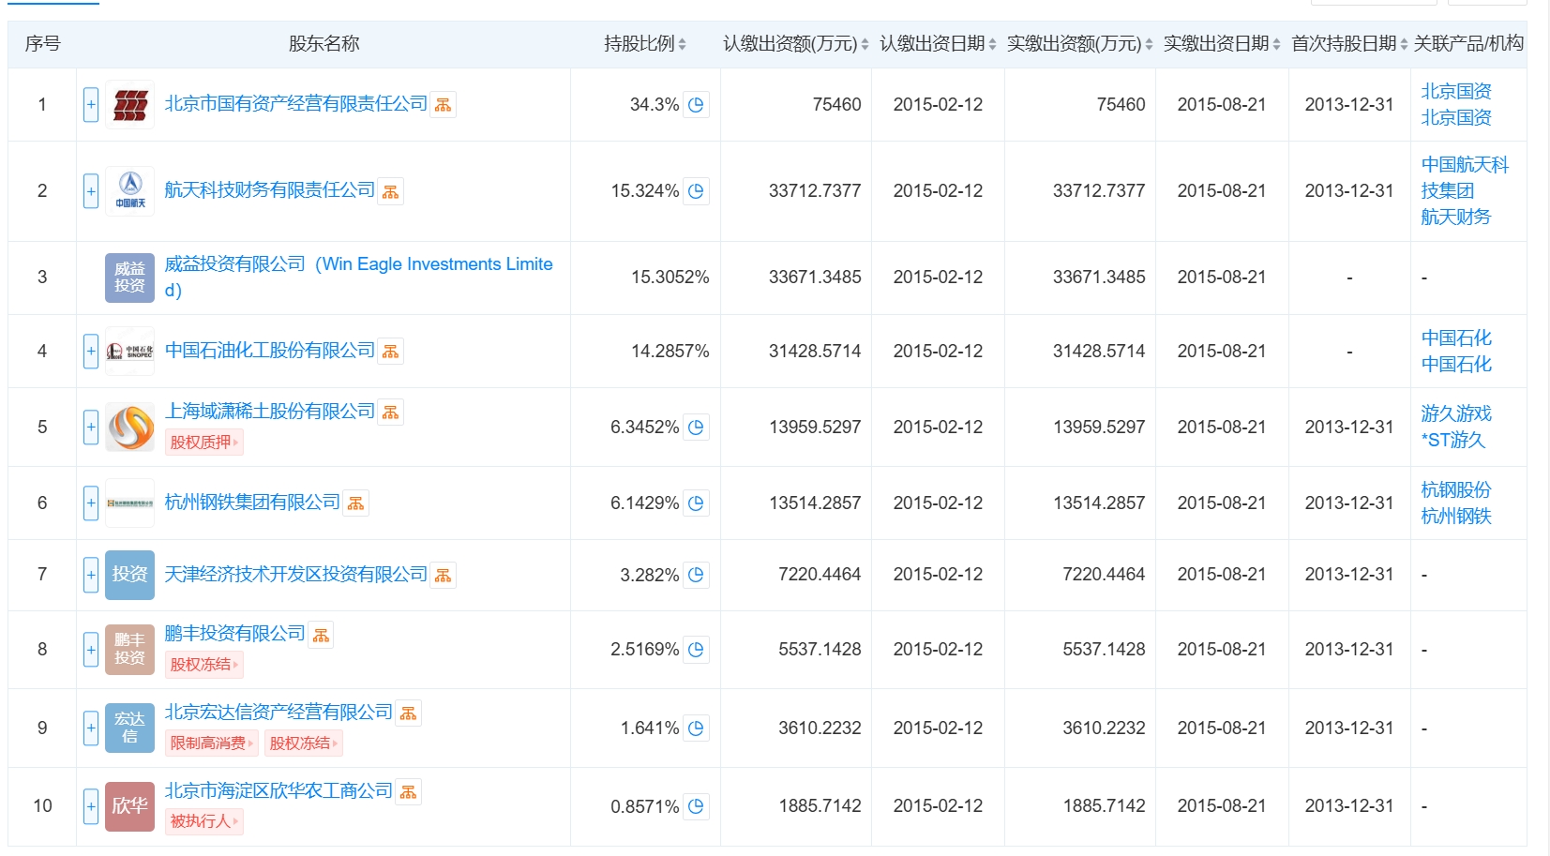
Task: Open equity structure icon beside 杭州钢铁集团有限公司
Action: 356,503
